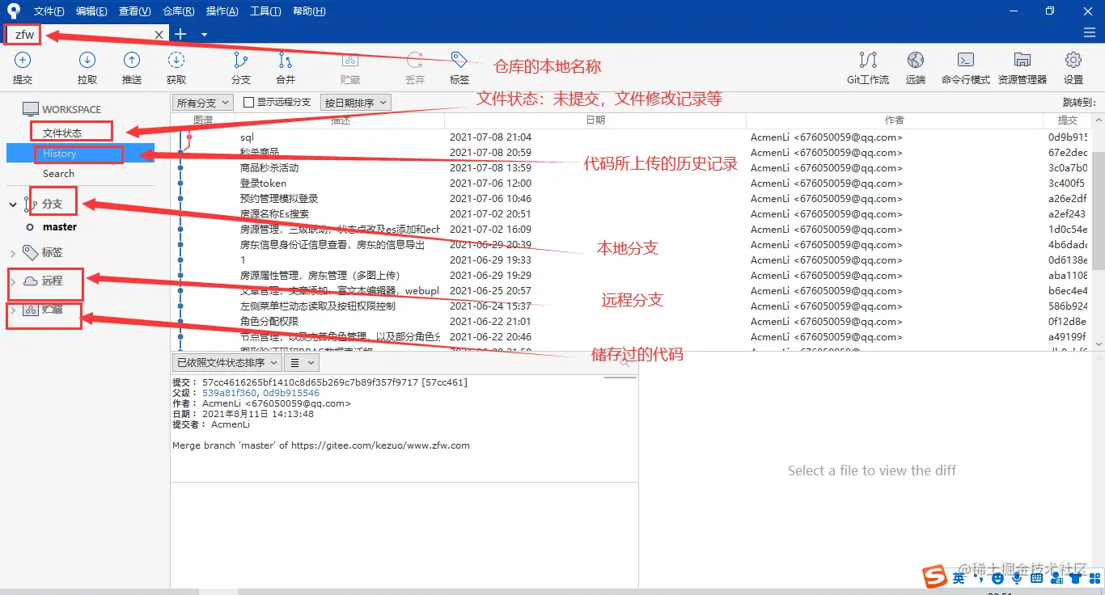The image size is (1105, 595).
Task: Click the search magnifier in the file panel
Action: click(x=624, y=363)
